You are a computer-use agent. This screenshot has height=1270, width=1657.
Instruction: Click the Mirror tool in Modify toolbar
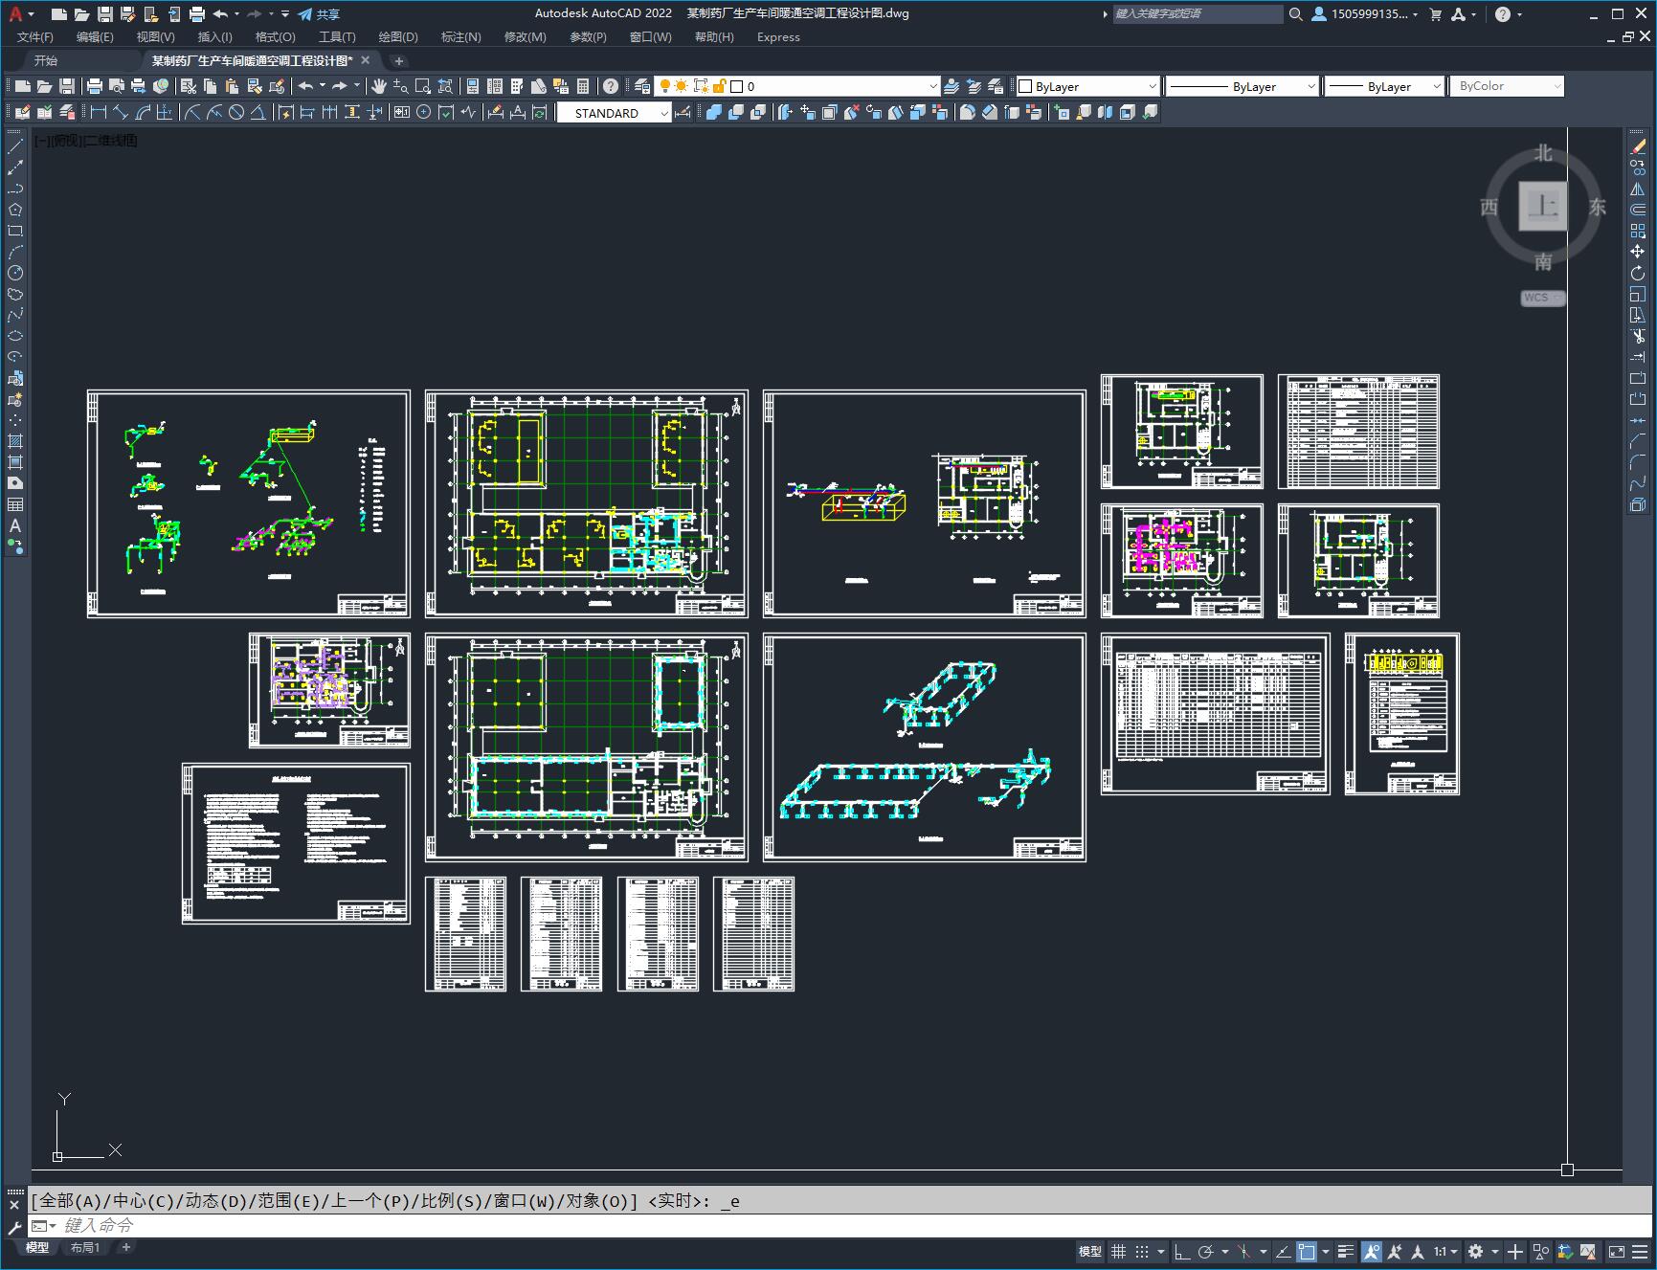(x=1638, y=189)
